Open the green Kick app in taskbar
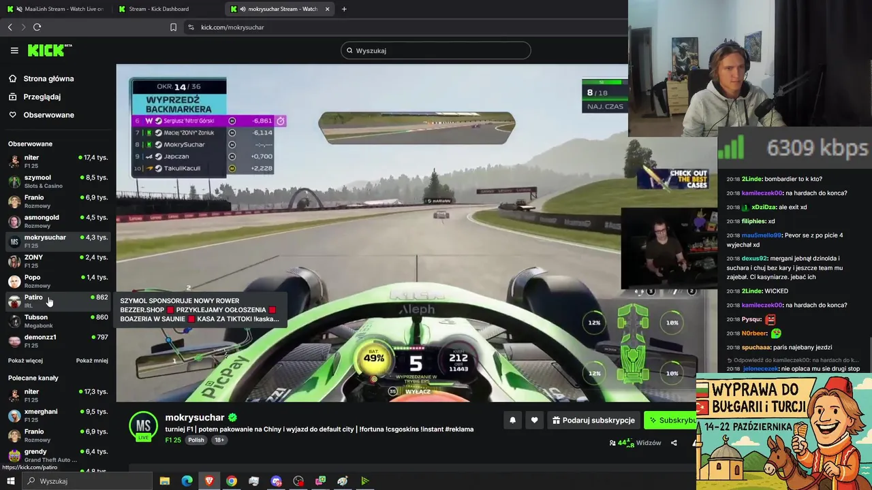 (365, 481)
